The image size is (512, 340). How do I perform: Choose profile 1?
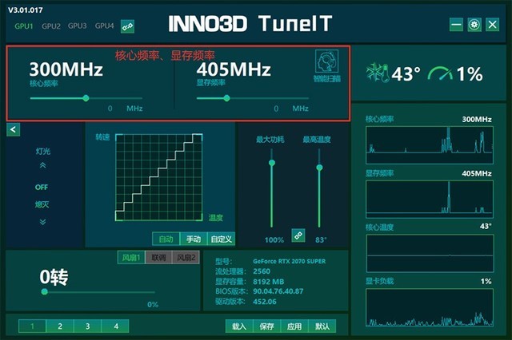[x=32, y=326]
